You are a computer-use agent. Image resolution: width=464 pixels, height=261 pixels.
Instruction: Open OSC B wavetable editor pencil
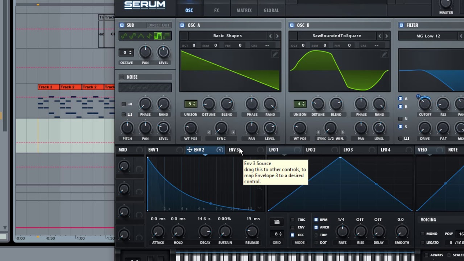click(384, 54)
